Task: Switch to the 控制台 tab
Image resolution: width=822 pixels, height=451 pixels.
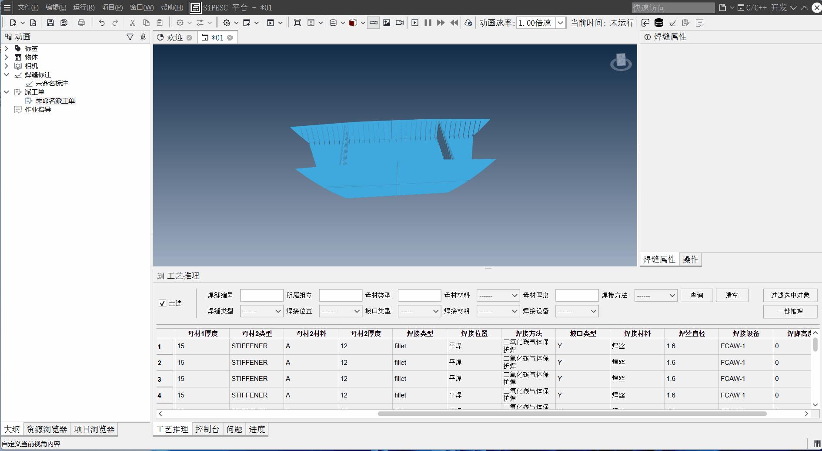Action: pos(207,429)
